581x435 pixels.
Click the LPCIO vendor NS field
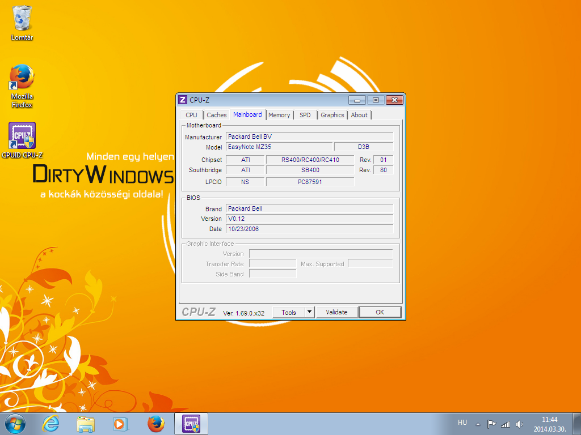click(245, 182)
